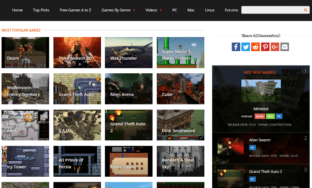312x188 pixels.
Task: Select Minetest's Android platform tag
Action: pyautogui.click(x=246, y=116)
